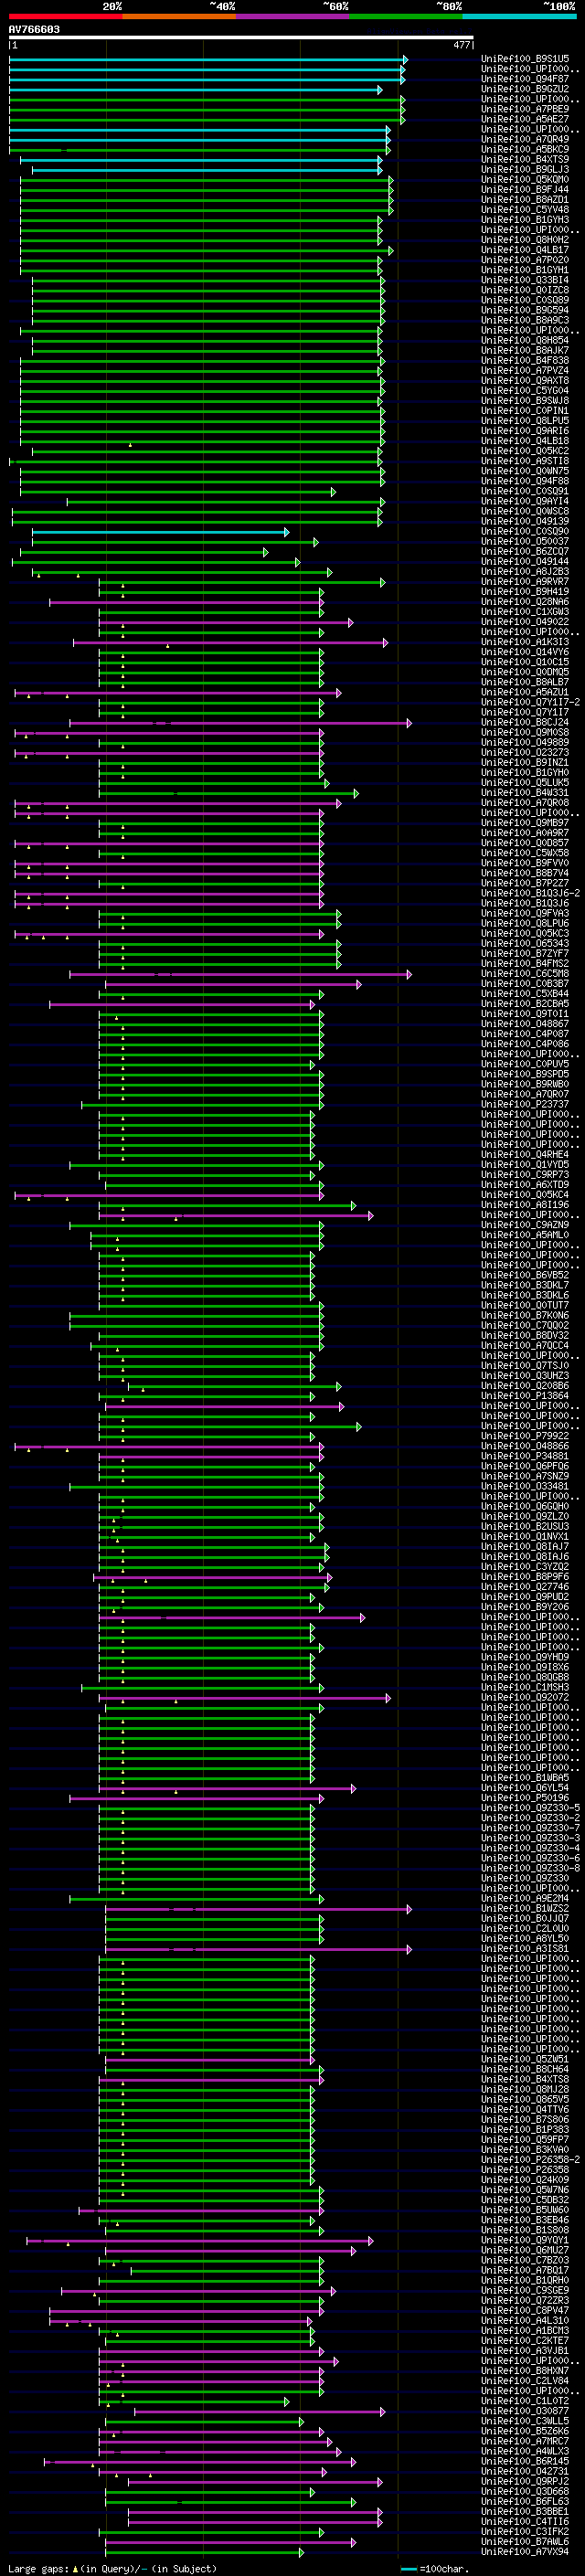Click hit label UniRef100_Q9AYI4
Screen dimensions: 585x2576
pos(524,502)
